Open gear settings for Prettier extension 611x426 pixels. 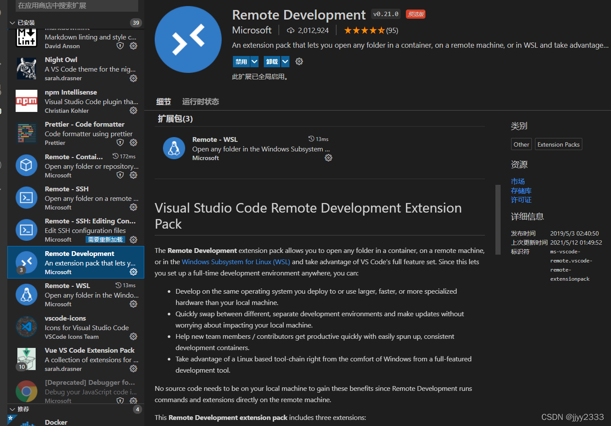(x=133, y=143)
